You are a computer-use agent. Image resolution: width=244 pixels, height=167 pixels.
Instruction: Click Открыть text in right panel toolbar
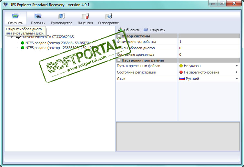point(157,30)
